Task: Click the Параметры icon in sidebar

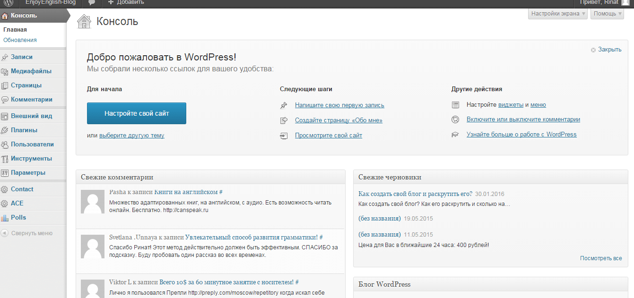Action: point(5,173)
